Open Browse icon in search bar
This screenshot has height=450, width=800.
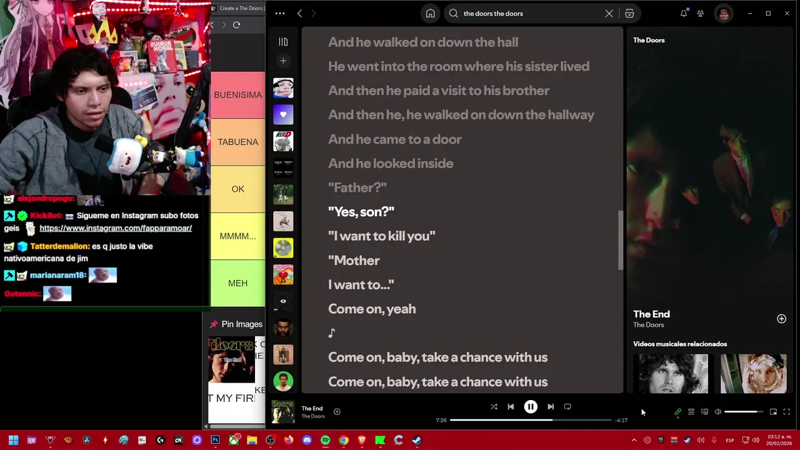pyautogui.click(x=629, y=13)
